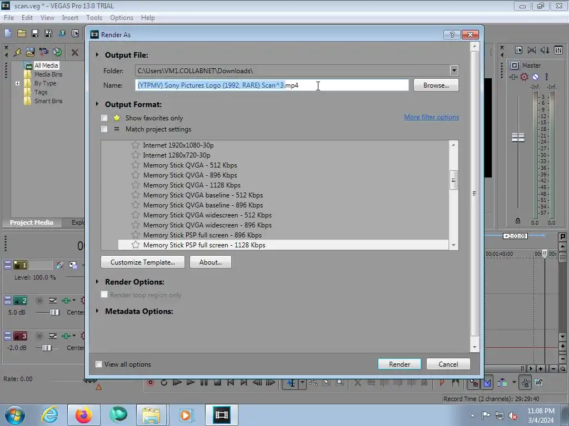Toggle invert phase on track 2

53,300
